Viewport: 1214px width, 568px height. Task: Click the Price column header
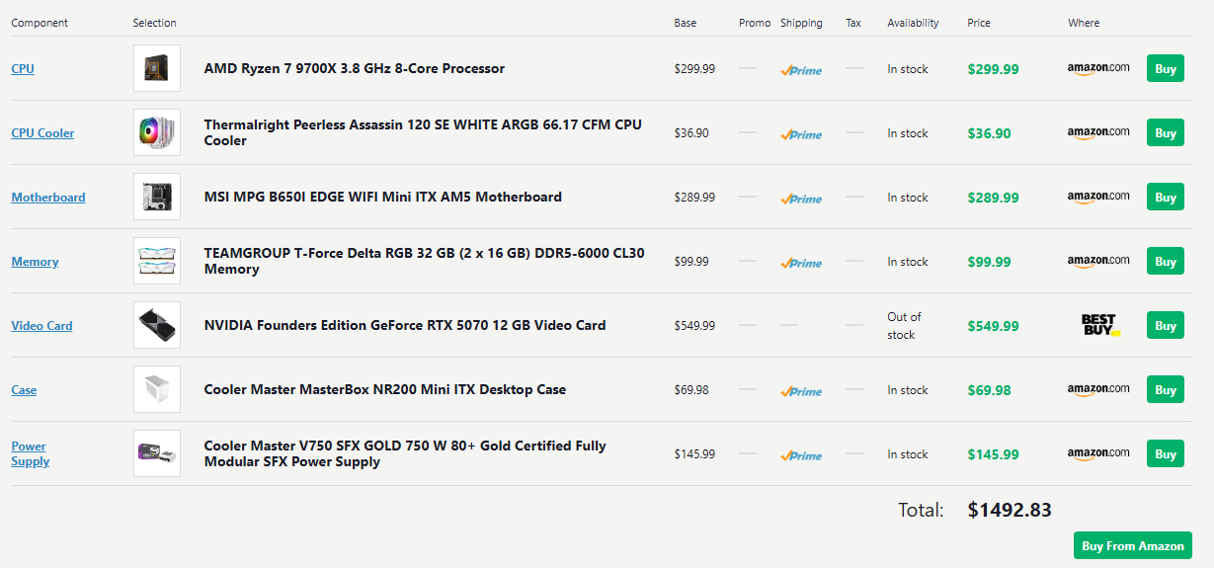pos(979,23)
